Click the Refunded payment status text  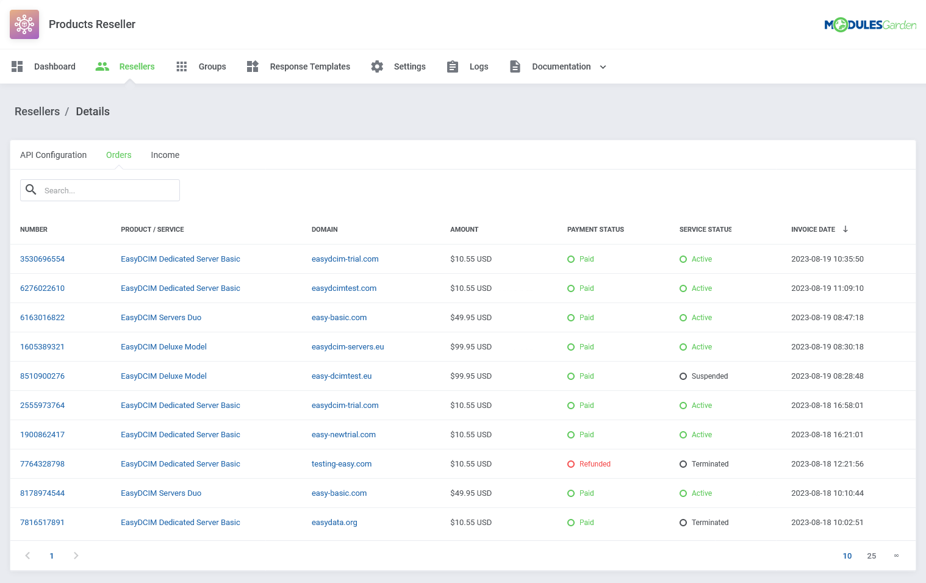595,464
